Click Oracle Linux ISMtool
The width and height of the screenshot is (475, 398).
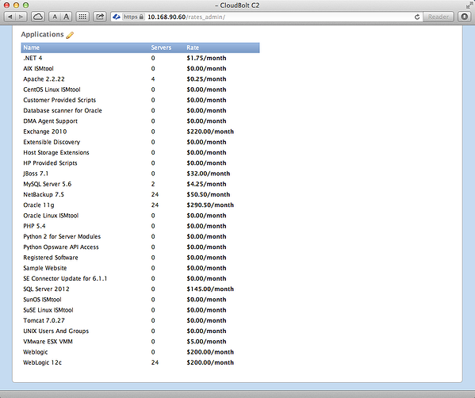(x=51, y=216)
